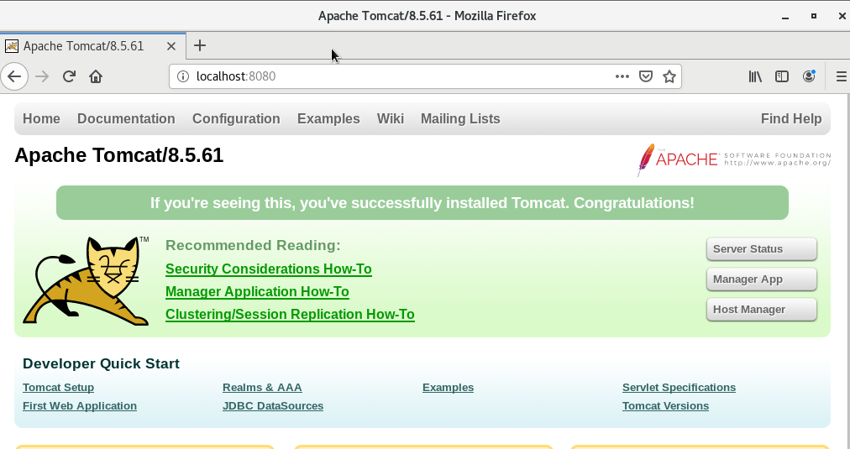
Task: Open the Library bookmarks icon
Action: 755,76
